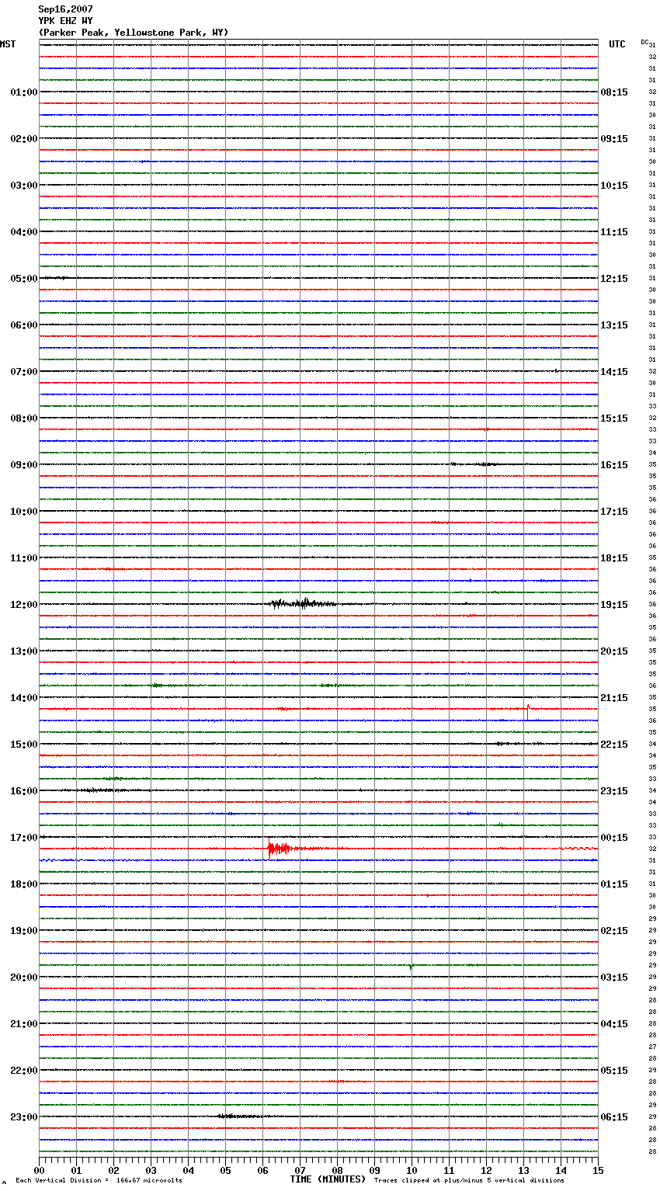
Task: Select the "23:00" MST hour label
Action: pyautogui.click(x=24, y=1117)
